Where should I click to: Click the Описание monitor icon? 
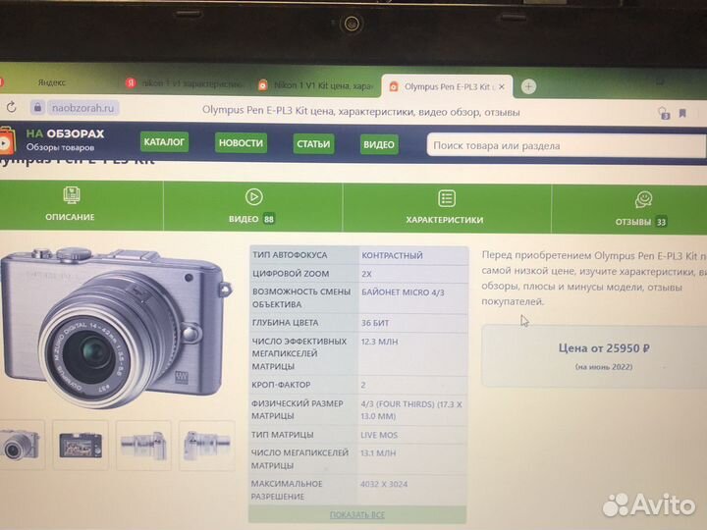pyautogui.click(x=72, y=195)
